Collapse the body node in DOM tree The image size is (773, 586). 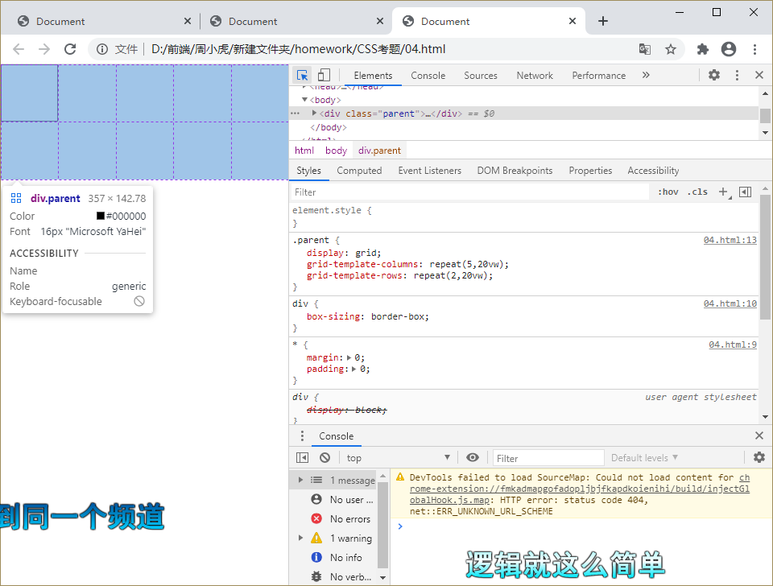pos(304,100)
